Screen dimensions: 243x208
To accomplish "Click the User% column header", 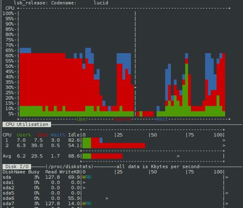I will pyautogui.click(x=24, y=135).
